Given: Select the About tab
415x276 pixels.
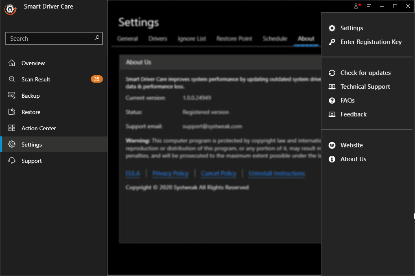Looking at the screenshot, I should [306, 39].
